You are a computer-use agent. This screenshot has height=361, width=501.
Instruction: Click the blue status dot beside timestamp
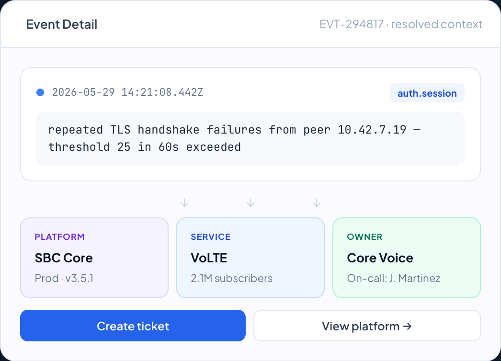coord(40,92)
